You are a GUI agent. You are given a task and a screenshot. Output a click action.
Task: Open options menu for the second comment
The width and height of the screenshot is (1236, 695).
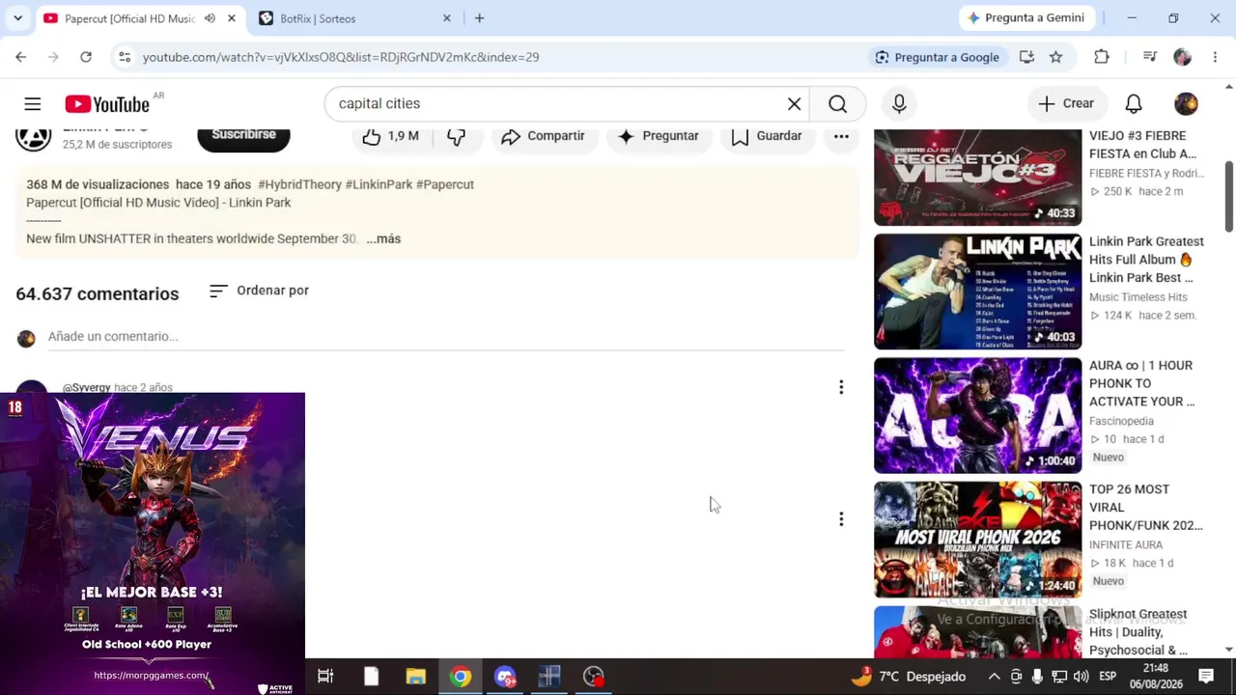pos(841,519)
